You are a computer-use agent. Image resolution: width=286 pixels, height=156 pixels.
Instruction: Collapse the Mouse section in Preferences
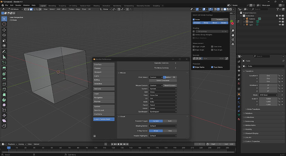point(119,73)
